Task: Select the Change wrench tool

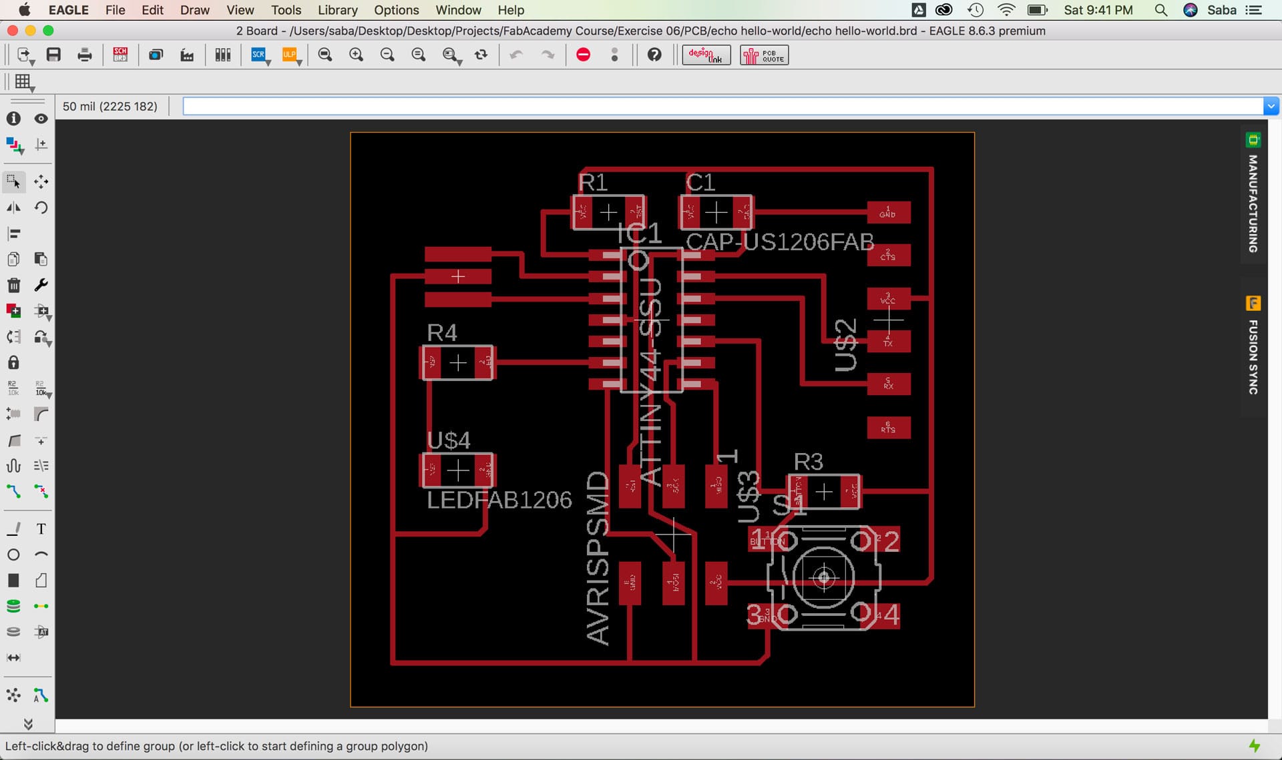Action: coord(41,285)
